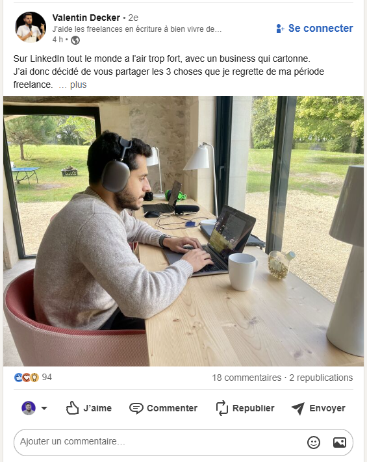Open the comment-as identity dropdown arrow
The height and width of the screenshot is (462, 367).
(44, 408)
